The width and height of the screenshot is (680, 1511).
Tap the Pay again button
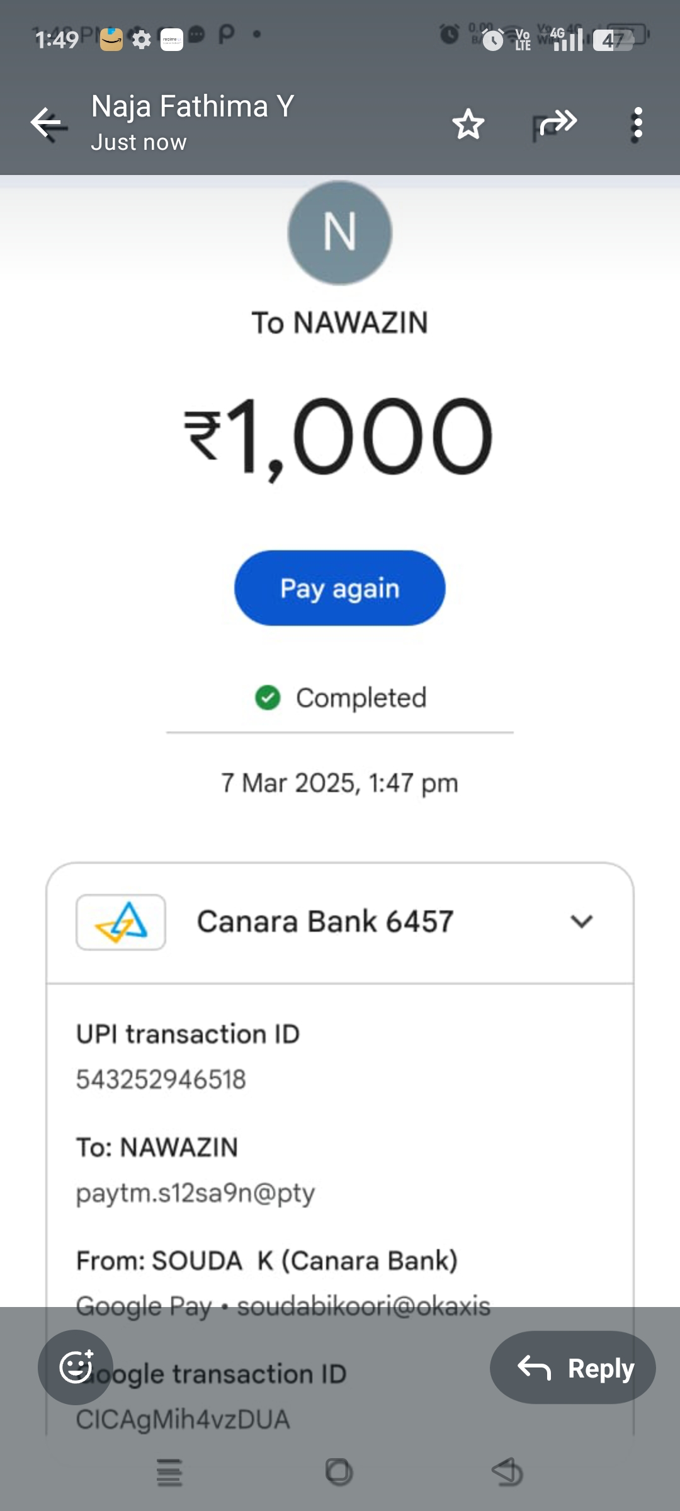[x=340, y=588]
